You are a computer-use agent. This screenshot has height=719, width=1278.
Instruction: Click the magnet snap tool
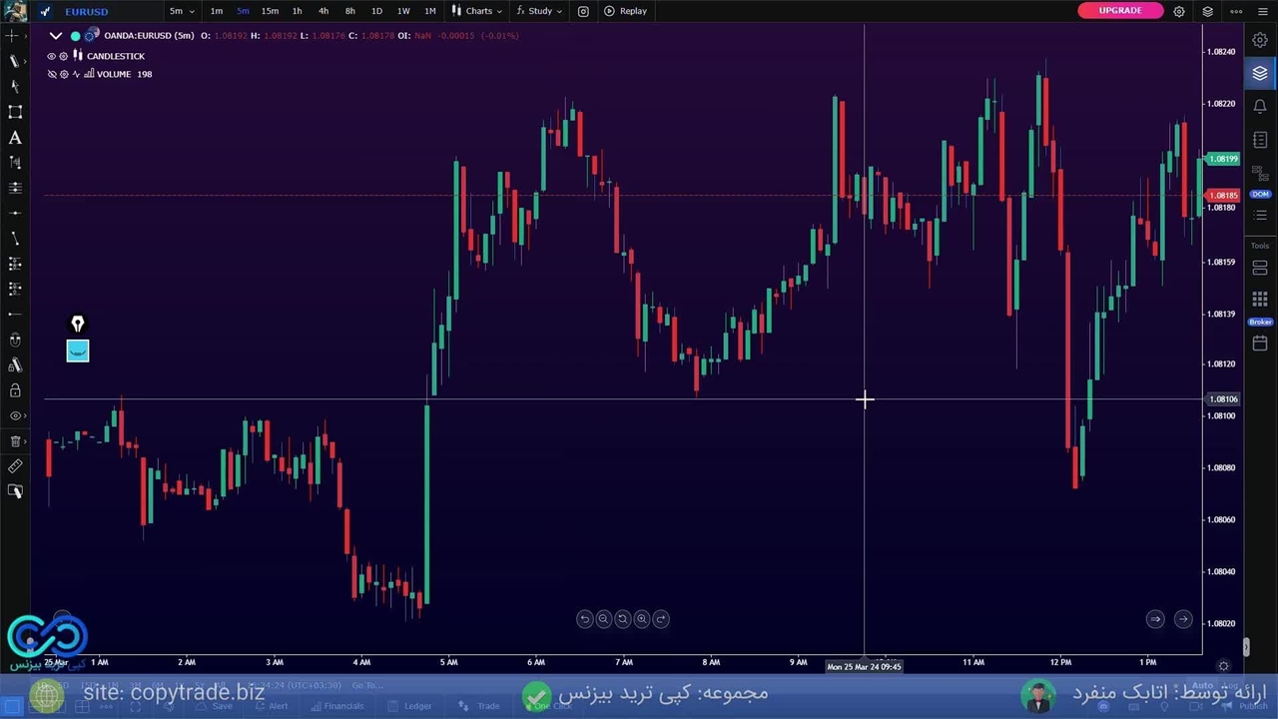(15, 340)
